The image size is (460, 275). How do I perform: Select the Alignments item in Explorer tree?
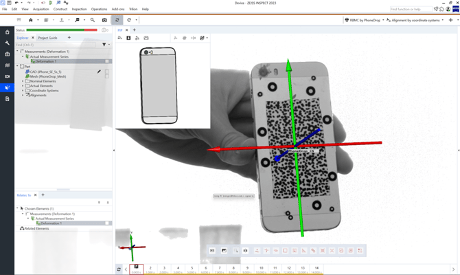coord(38,96)
